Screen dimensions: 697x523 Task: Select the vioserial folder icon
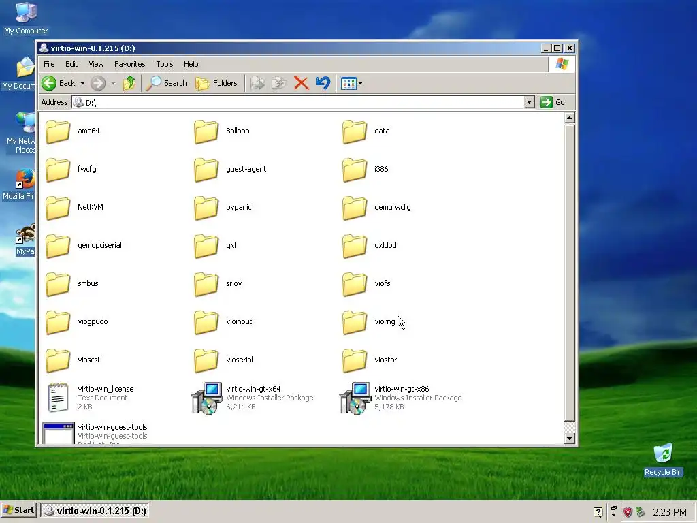[206, 361]
